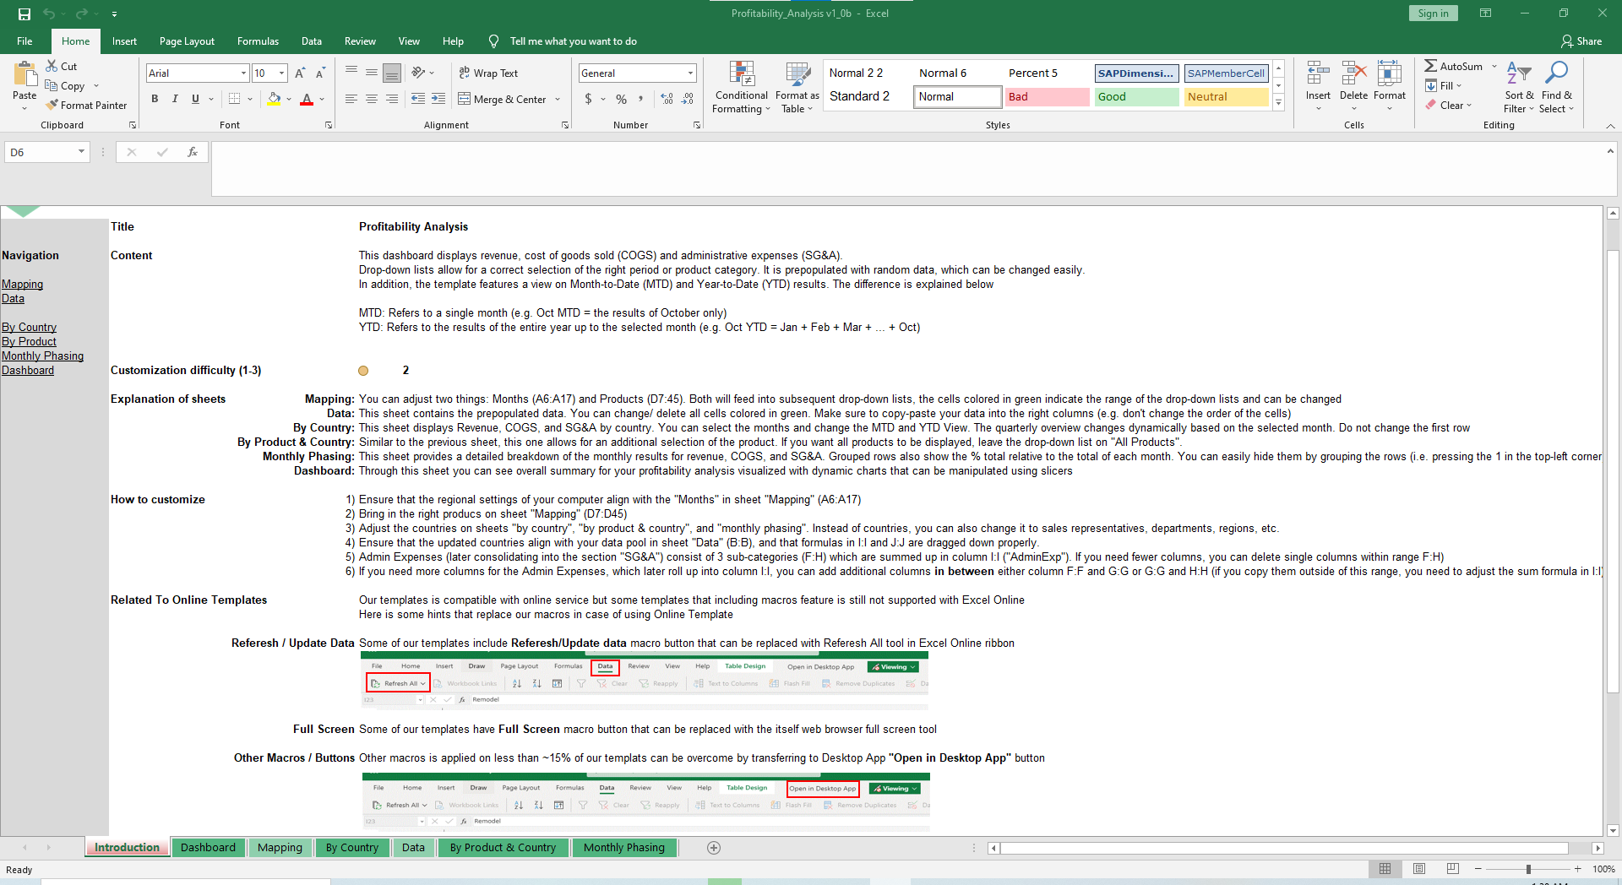
Task: Increase decimal places
Action: [667, 99]
